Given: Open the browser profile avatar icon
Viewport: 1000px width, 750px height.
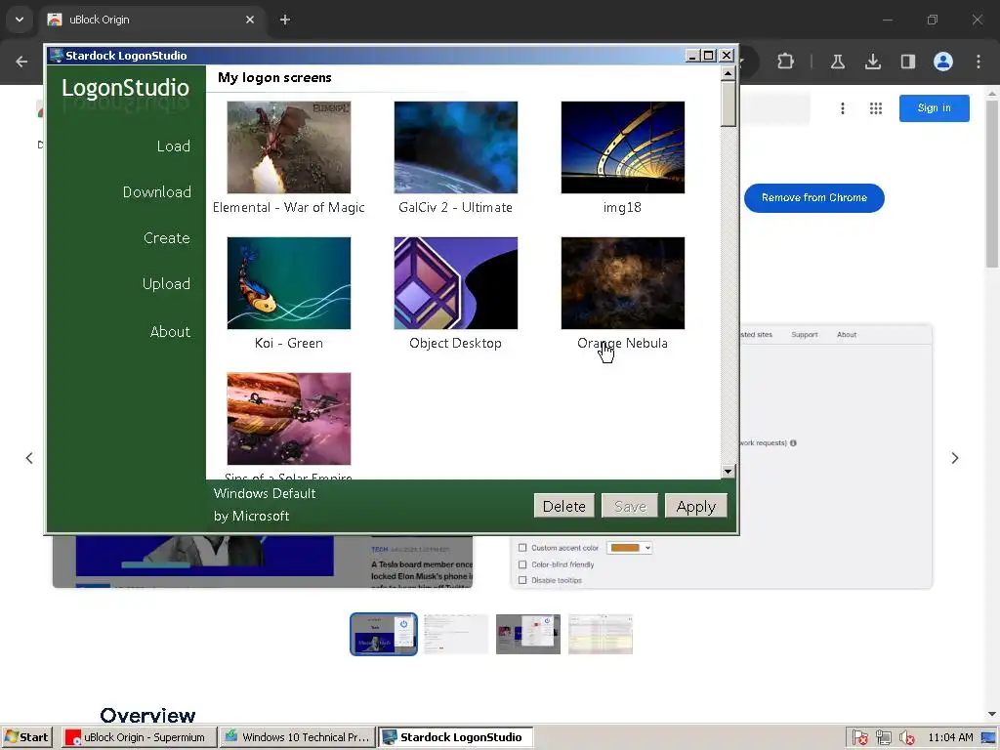Looking at the screenshot, I should coord(943,62).
